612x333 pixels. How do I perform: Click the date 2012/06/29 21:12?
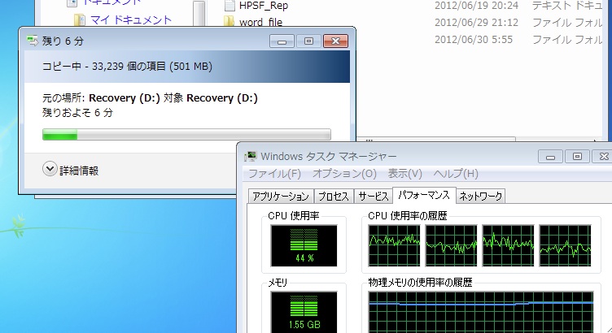[477, 23]
